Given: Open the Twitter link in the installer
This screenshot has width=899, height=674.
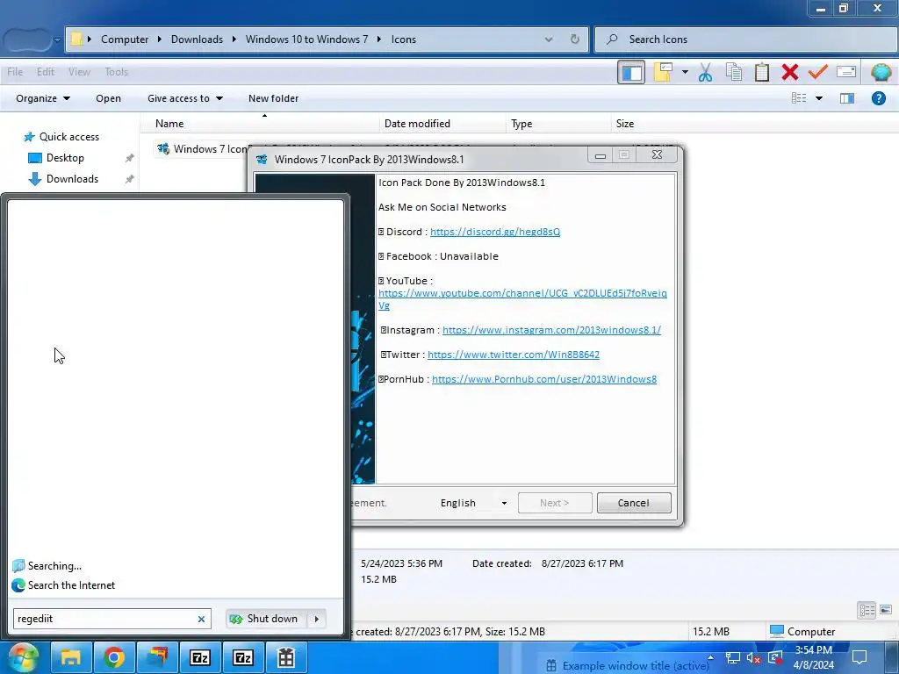Looking at the screenshot, I should click(x=513, y=355).
